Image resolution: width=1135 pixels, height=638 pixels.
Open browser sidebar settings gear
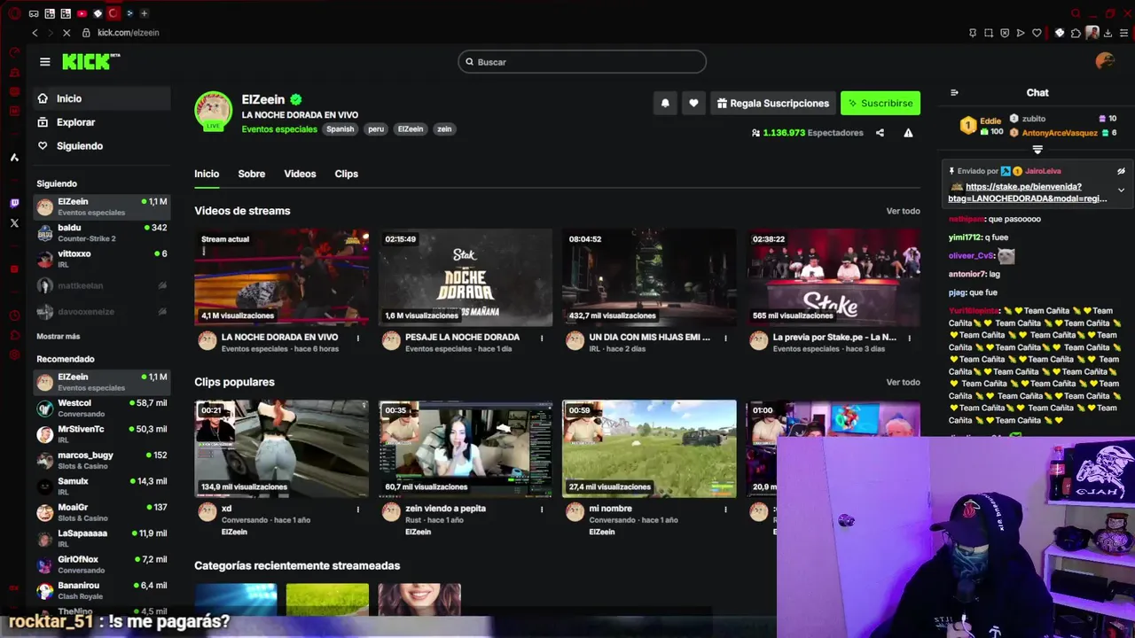pyautogui.click(x=14, y=355)
